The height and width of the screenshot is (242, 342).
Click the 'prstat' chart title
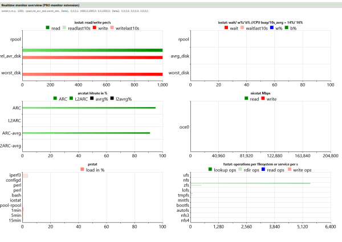pos(92,164)
